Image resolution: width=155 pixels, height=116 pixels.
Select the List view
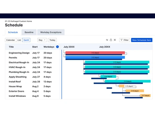click(x=19, y=40)
